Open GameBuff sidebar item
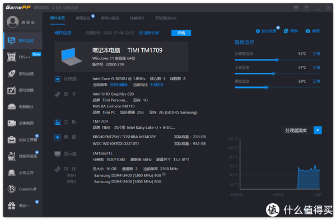This screenshot has height=220, width=336. (x=23, y=189)
